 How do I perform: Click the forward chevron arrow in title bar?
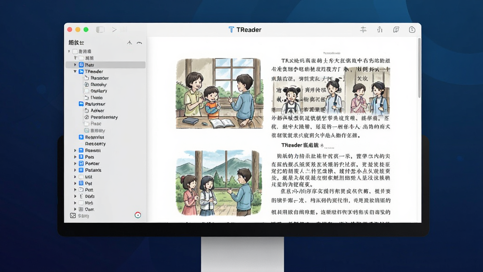pyautogui.click(x=114, y=30)
